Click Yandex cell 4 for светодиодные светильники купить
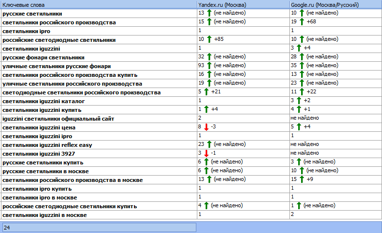 243,206
